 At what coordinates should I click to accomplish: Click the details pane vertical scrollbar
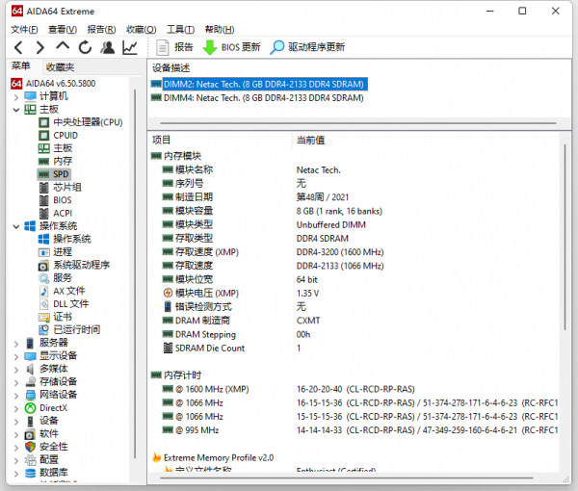click(x=565, y=237)
